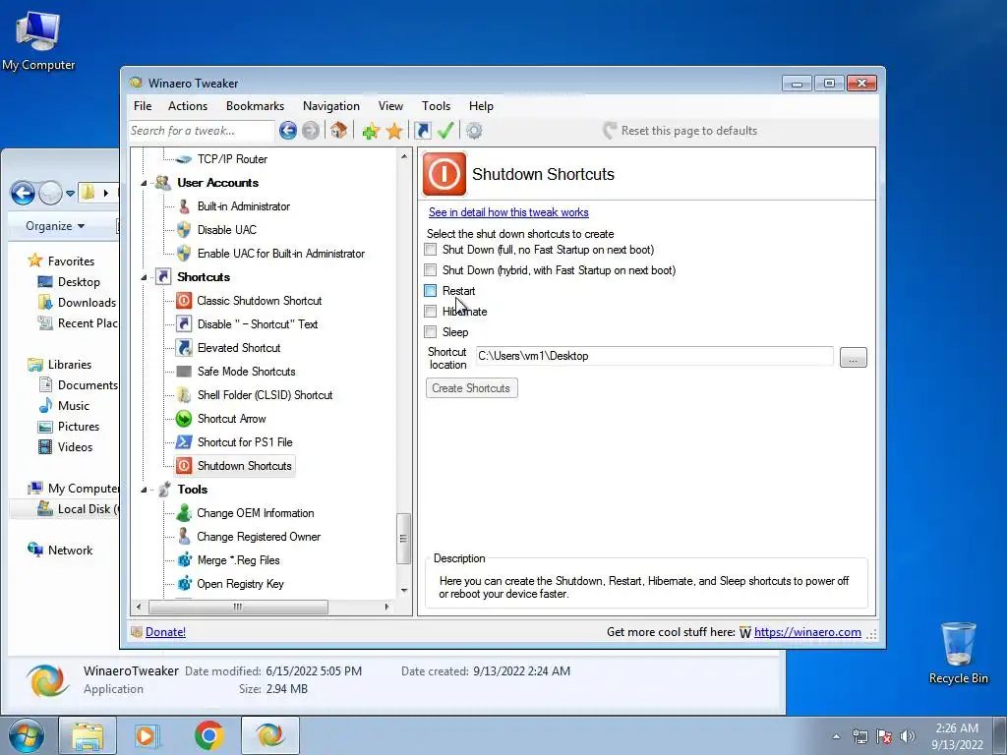
Task: Click the Search for a tweak field
Action: click(202, 131)
